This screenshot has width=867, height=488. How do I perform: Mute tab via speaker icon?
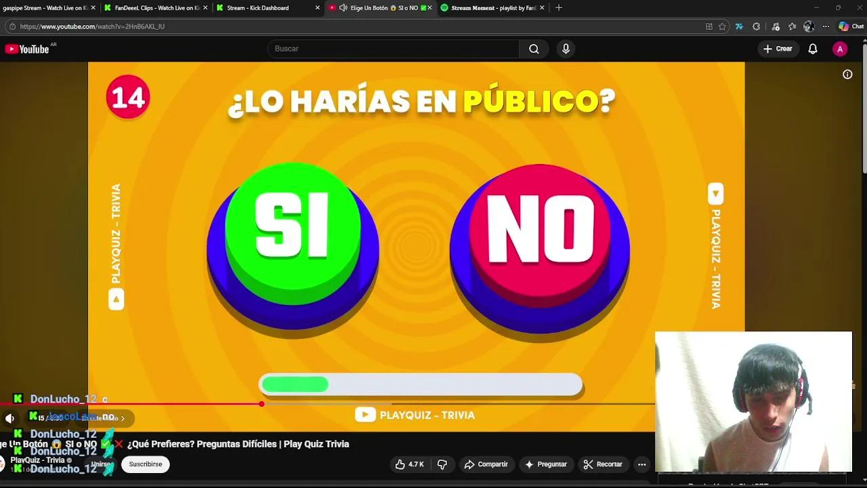coord(343,7)
